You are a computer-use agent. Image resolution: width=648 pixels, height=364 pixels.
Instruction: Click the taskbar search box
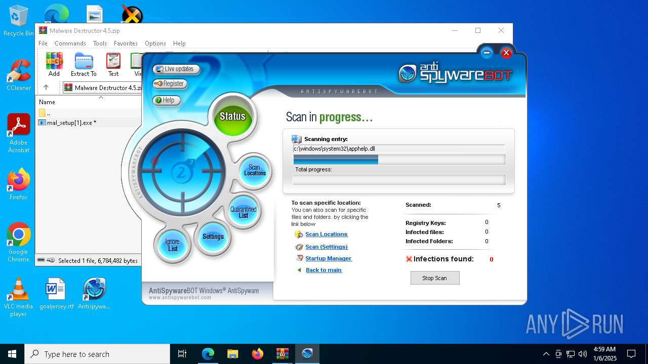point(97,354)
